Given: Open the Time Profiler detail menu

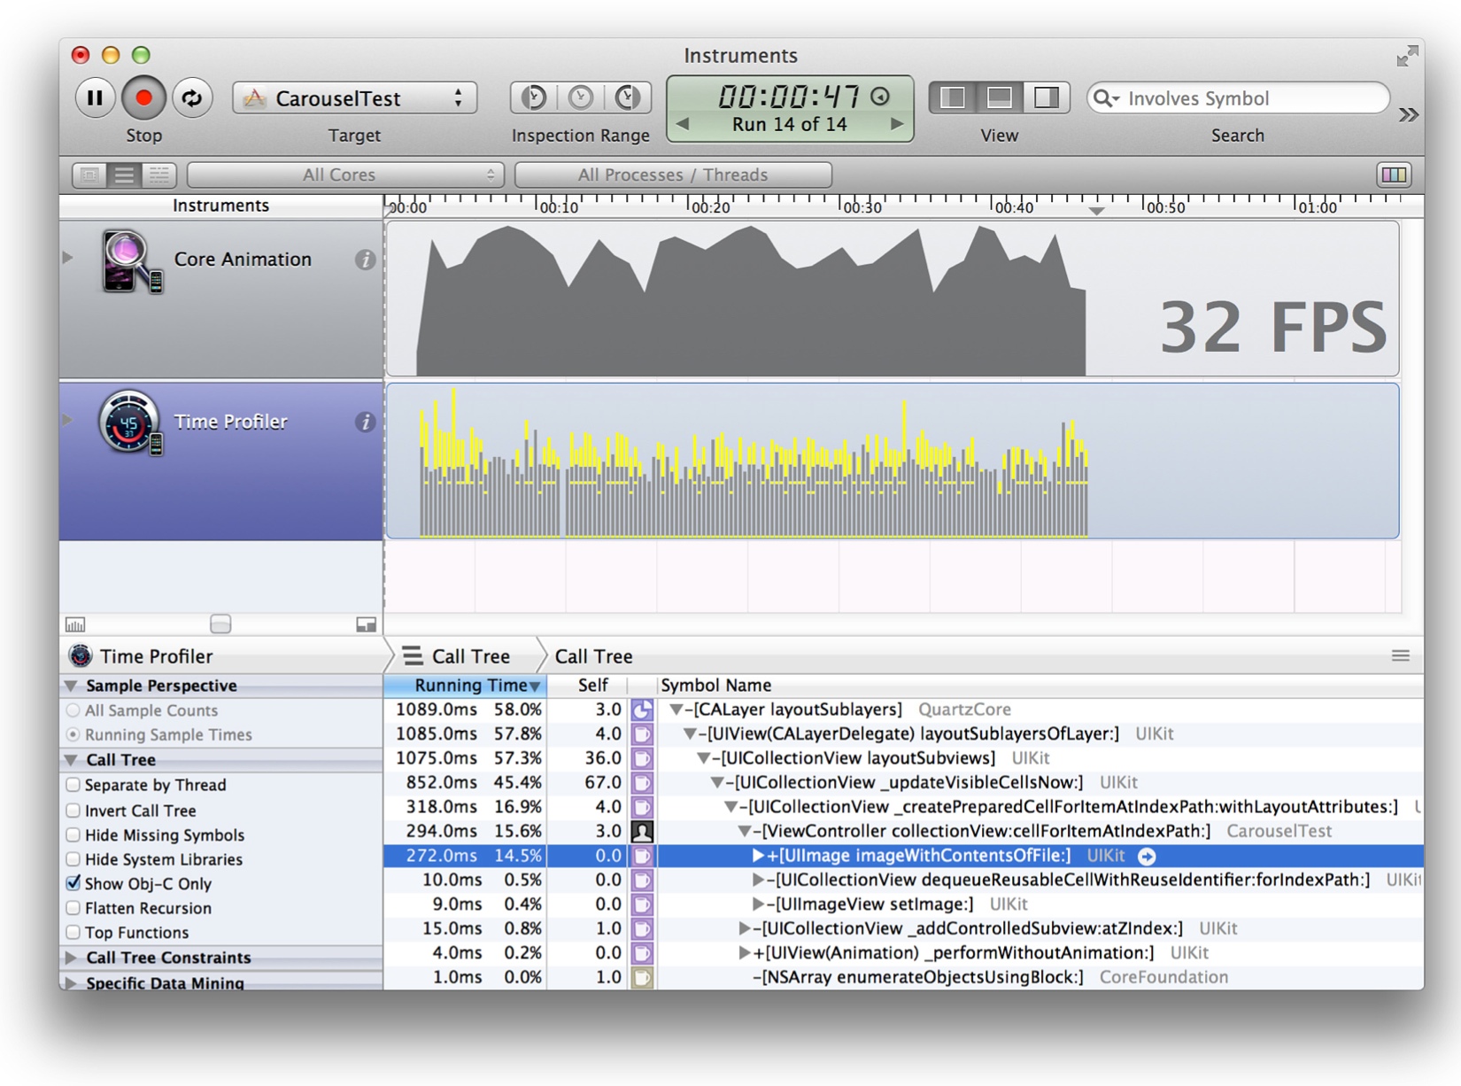Looking at the screenshot, I should 142,655.
